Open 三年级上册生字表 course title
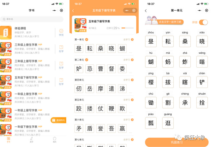This screenshot has height=147, width=212. 26,45
